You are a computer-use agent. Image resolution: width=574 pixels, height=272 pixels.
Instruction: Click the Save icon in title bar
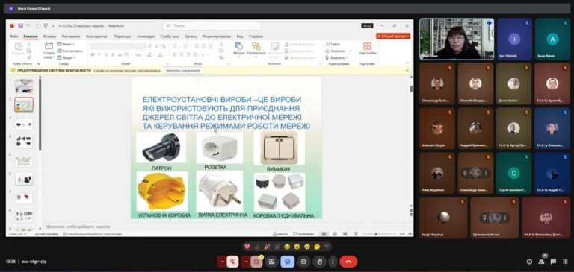(20, 25)
